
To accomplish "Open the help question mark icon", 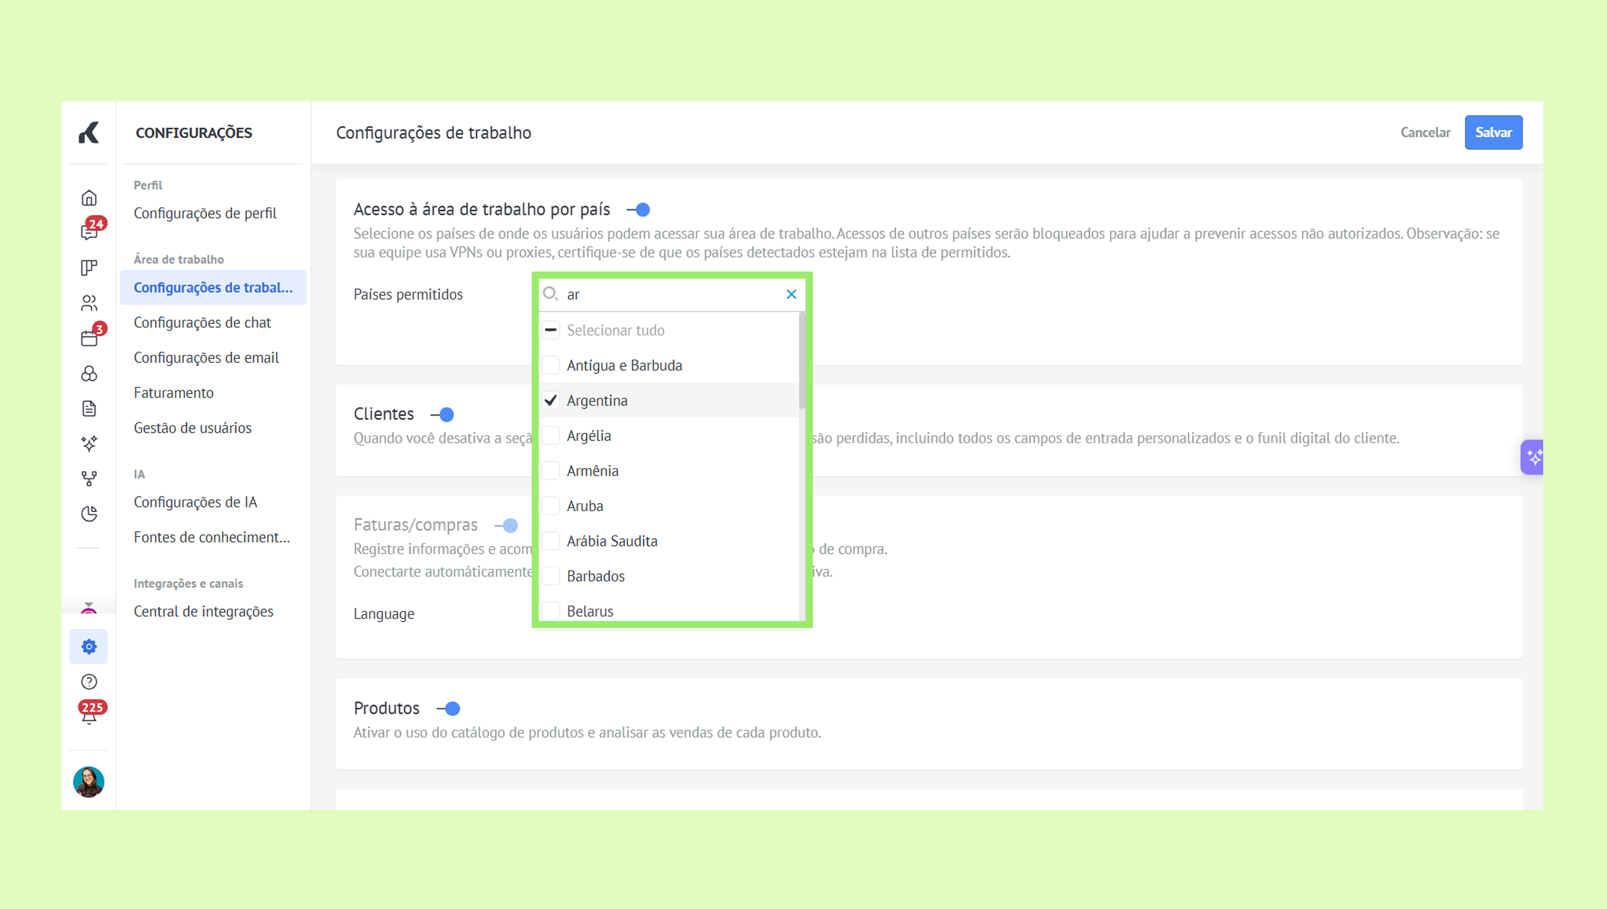I will click(x=89, y=682).
